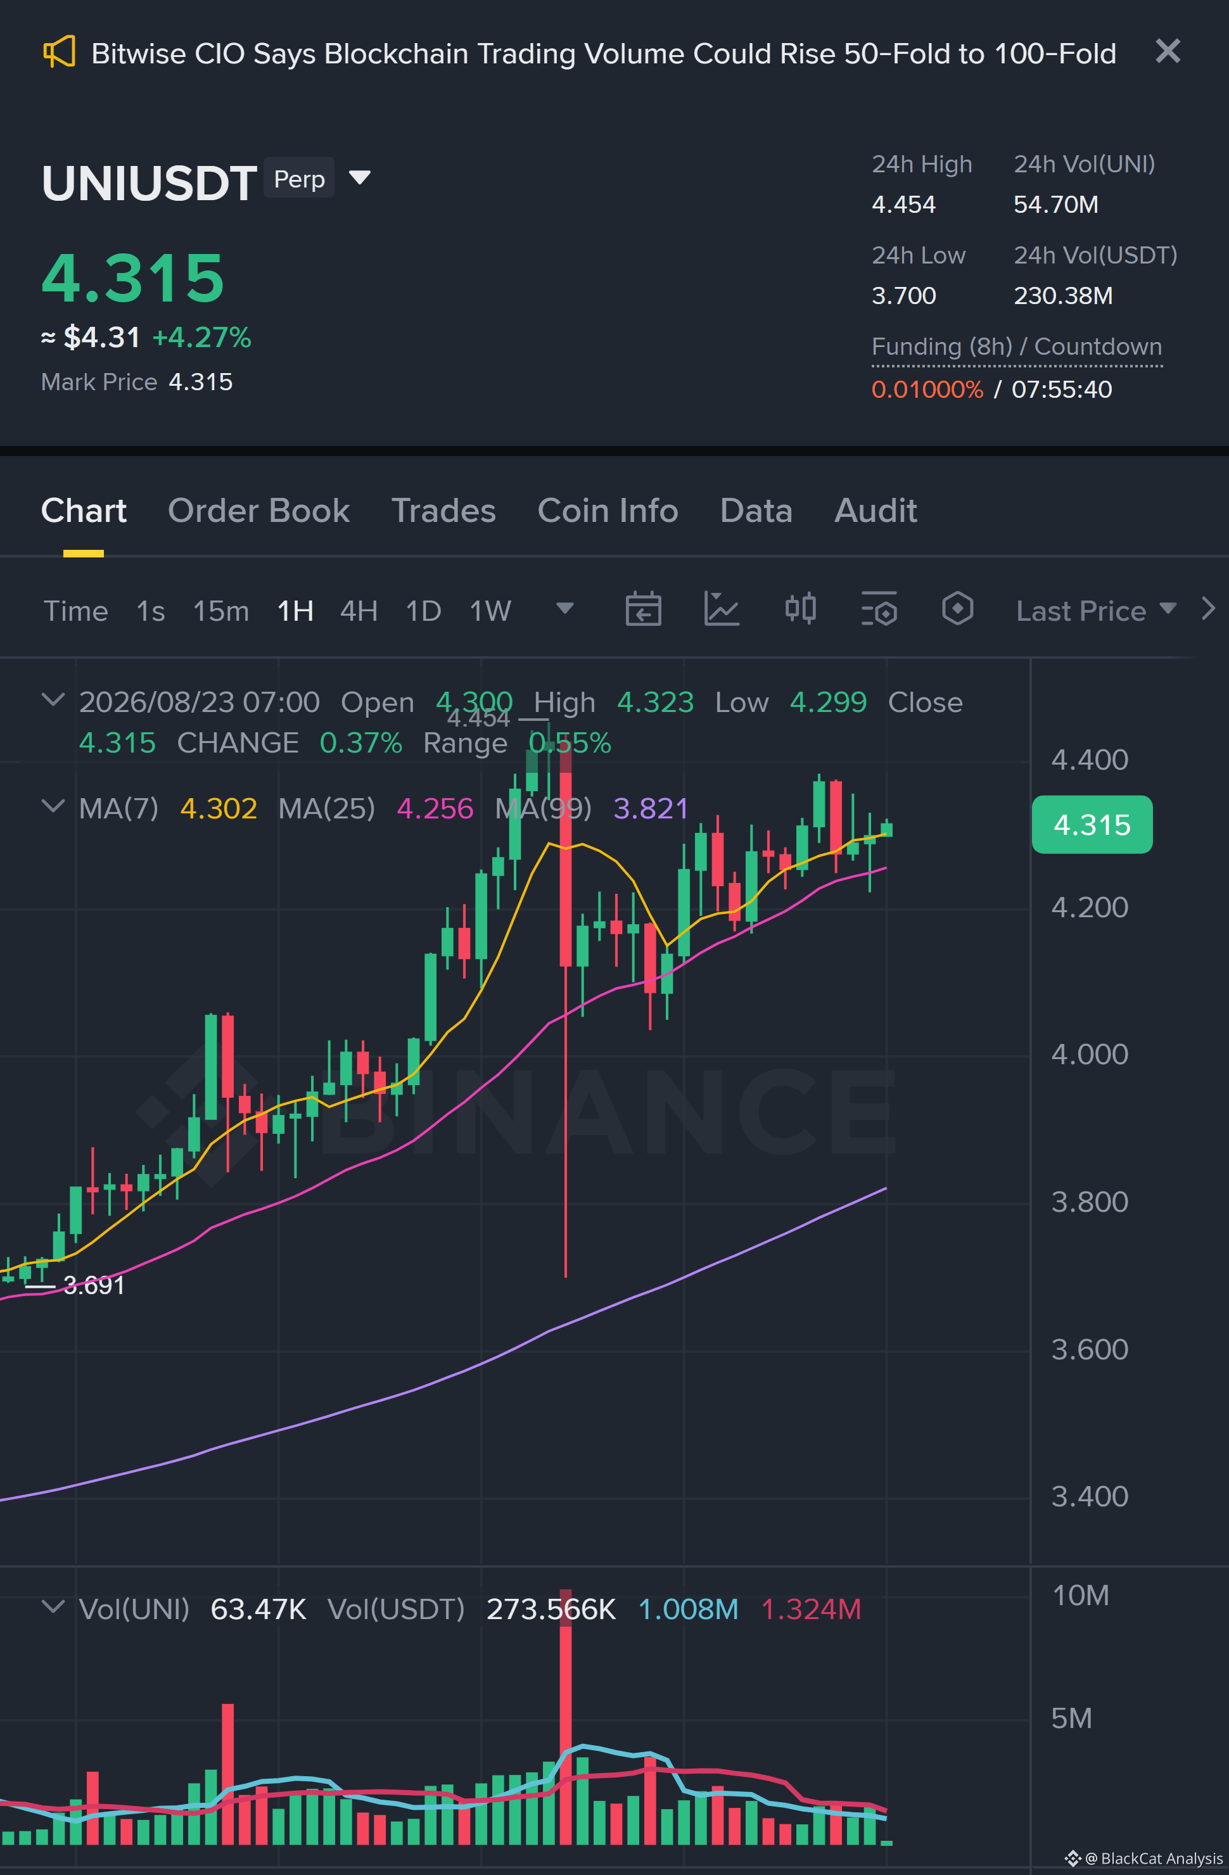Open the candlestick chart style icon

(x=800, y=609)
